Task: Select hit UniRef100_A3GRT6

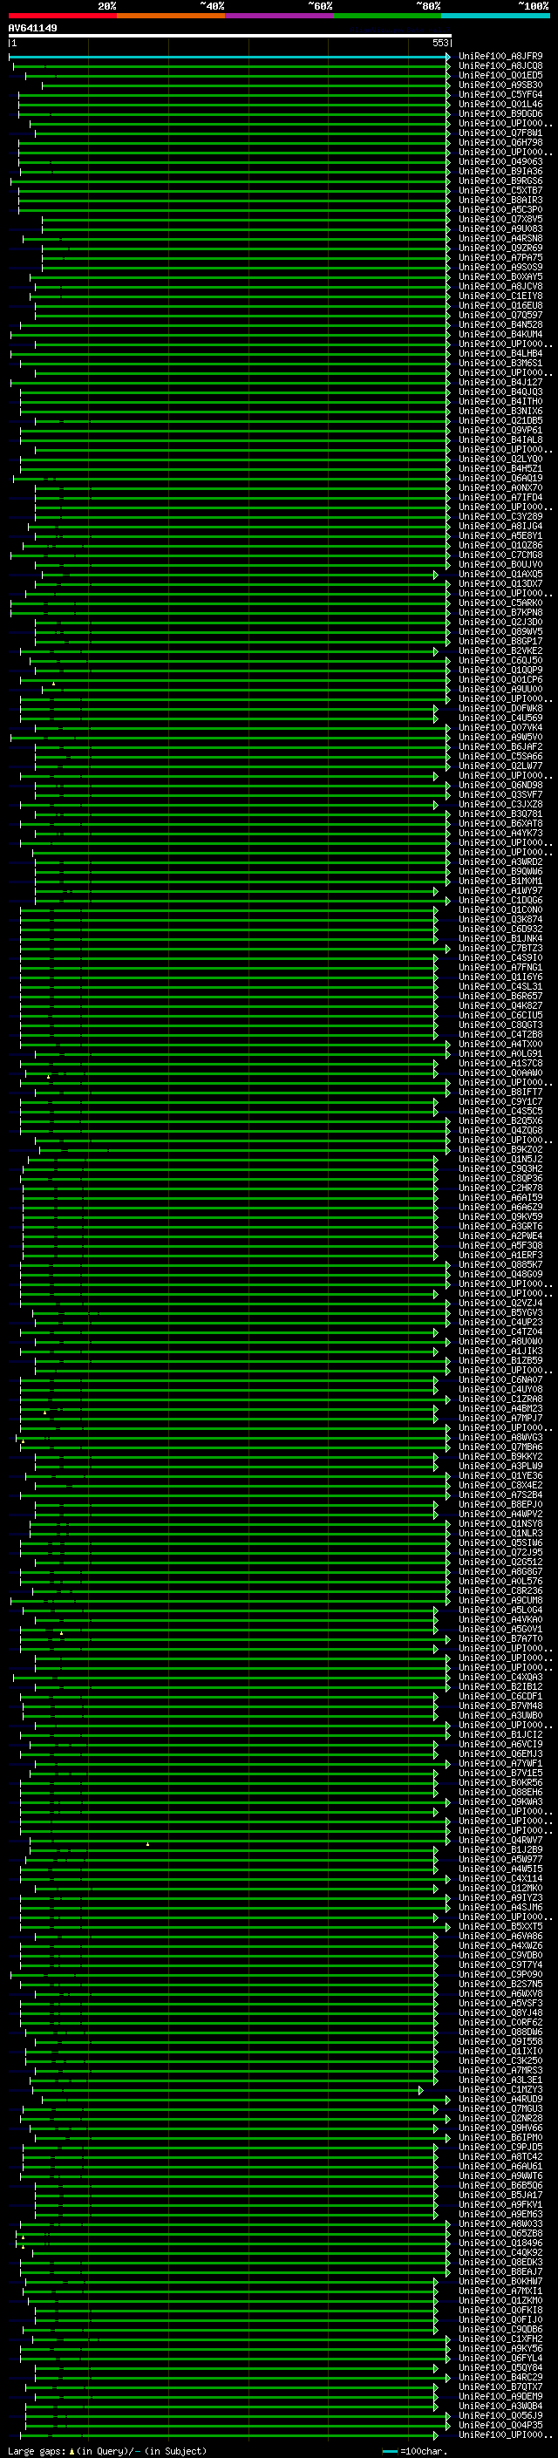Action: pyautogui.click(x=500, y=1226)
